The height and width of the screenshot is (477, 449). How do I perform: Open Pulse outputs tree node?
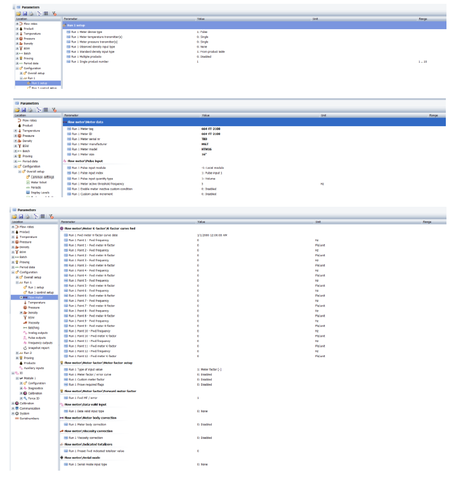37,337
